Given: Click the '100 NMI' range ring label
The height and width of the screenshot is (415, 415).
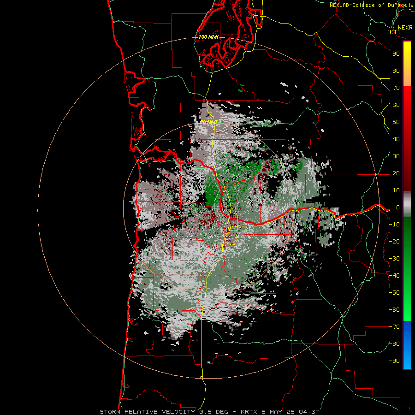Looking at the screenshot, I should [x=208, y=37].
